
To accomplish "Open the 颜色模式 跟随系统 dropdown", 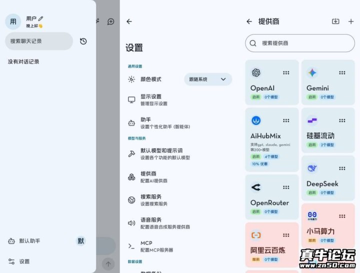I will pyautogui.click(x=207, y=79).
